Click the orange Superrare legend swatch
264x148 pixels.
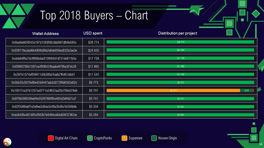point(124,138)
